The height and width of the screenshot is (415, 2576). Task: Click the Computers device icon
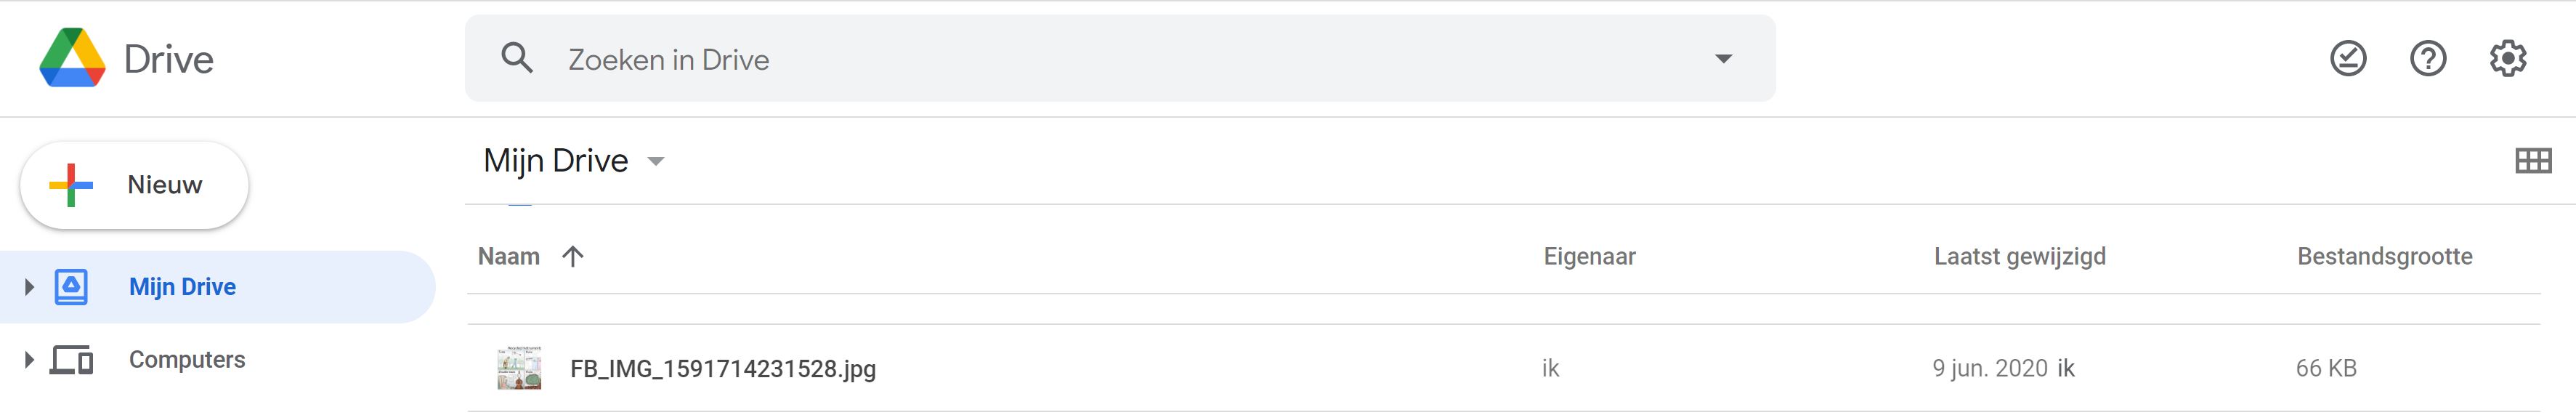[71, 359]
